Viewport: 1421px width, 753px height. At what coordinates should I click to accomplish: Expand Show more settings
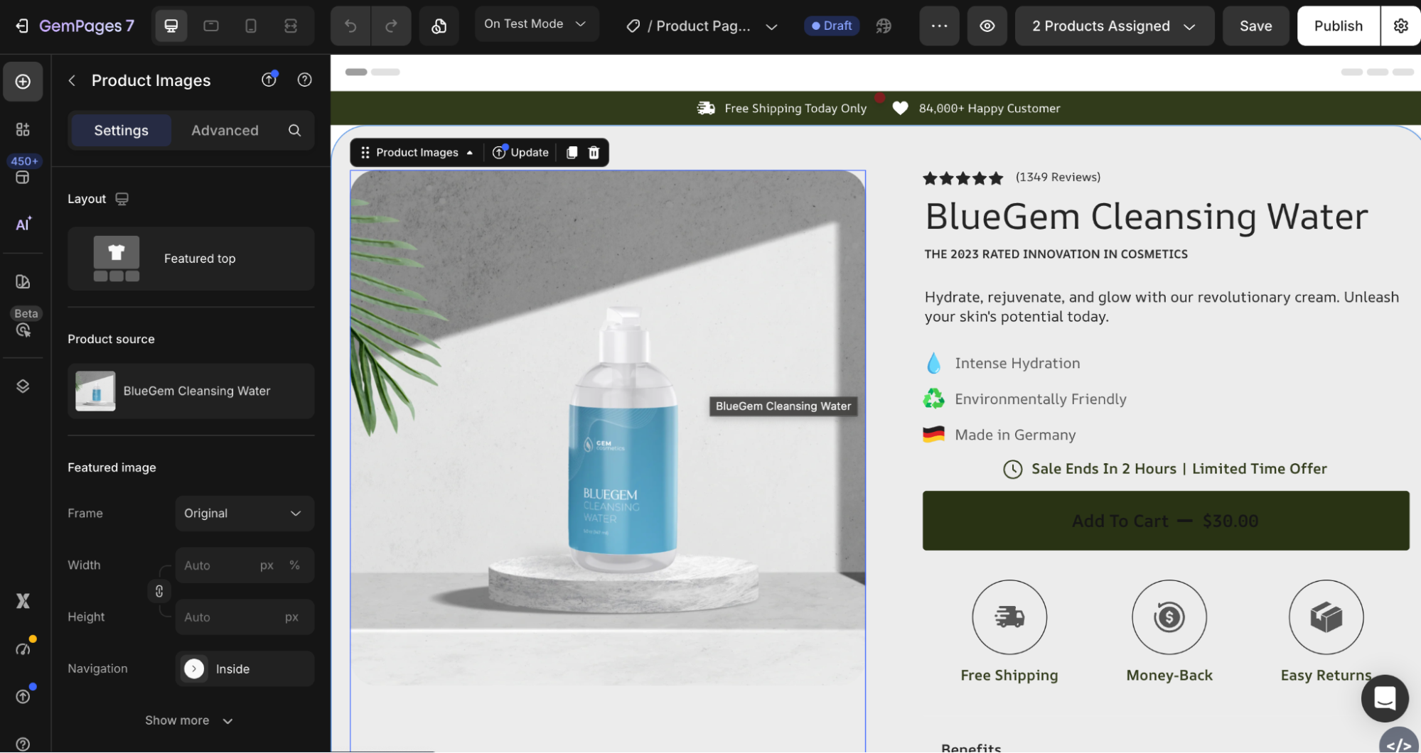pyautogui.click(x=189, y=720)
